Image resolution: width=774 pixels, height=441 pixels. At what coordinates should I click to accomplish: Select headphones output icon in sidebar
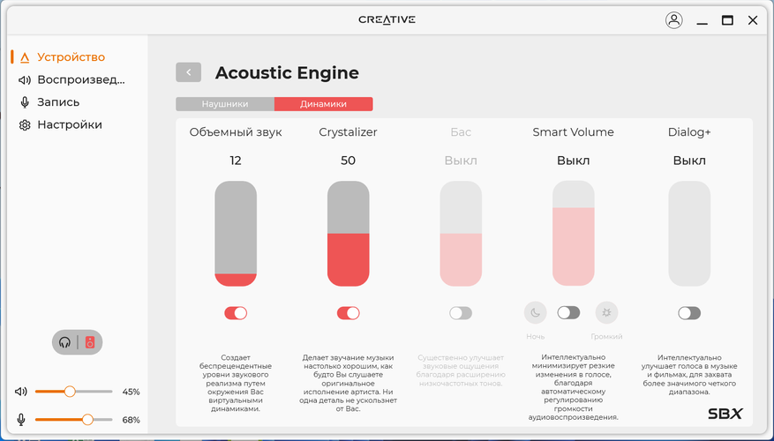(65, 342)
